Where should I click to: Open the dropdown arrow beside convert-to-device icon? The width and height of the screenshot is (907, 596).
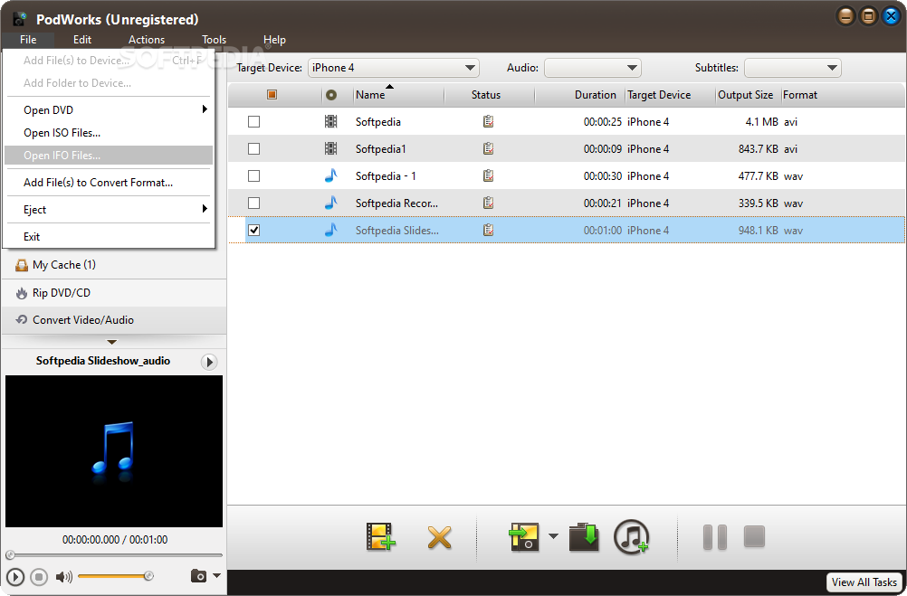pyautogui.click(x=554, y=536)
